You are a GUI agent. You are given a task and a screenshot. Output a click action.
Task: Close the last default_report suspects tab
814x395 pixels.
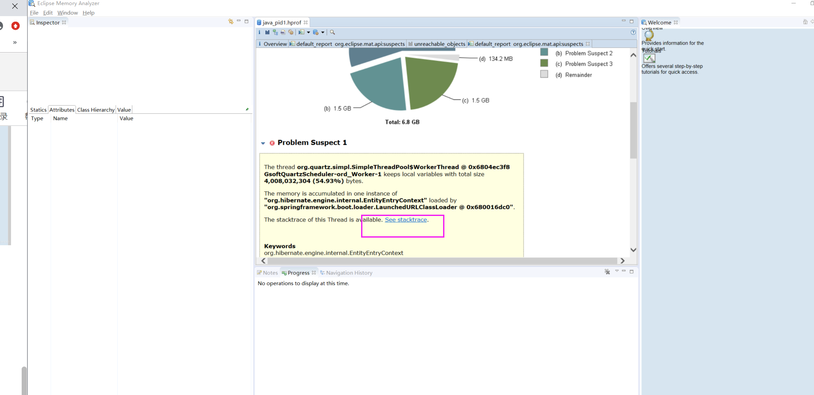click(x=588, y=44)
